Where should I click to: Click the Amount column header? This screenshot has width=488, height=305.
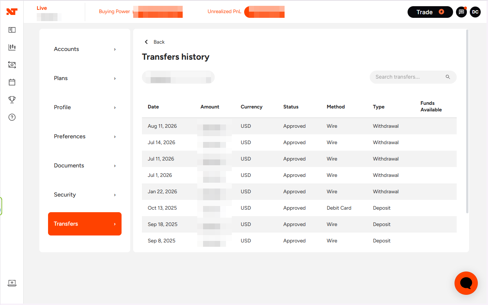point(210,107)
